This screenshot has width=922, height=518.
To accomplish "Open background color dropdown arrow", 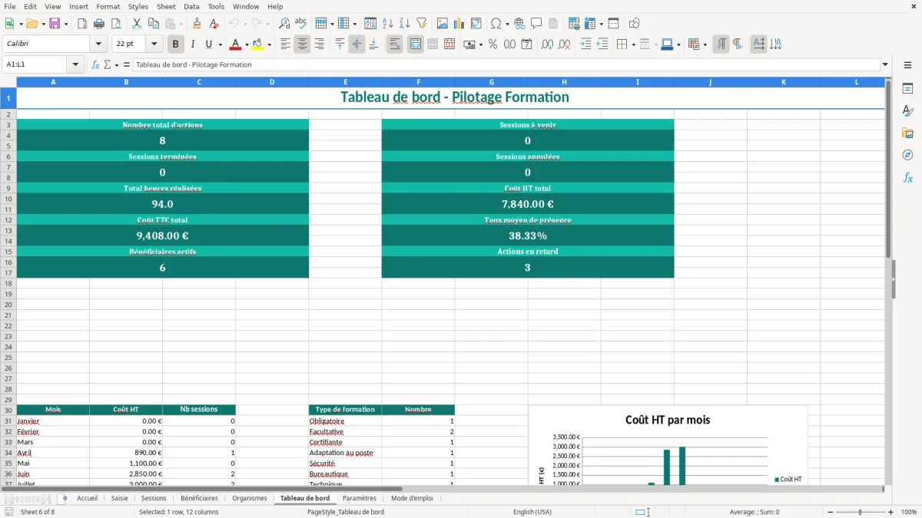I will click(269, 45).
